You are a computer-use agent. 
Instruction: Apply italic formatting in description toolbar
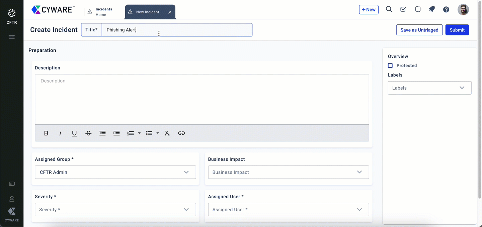click(x=60, y=133)
